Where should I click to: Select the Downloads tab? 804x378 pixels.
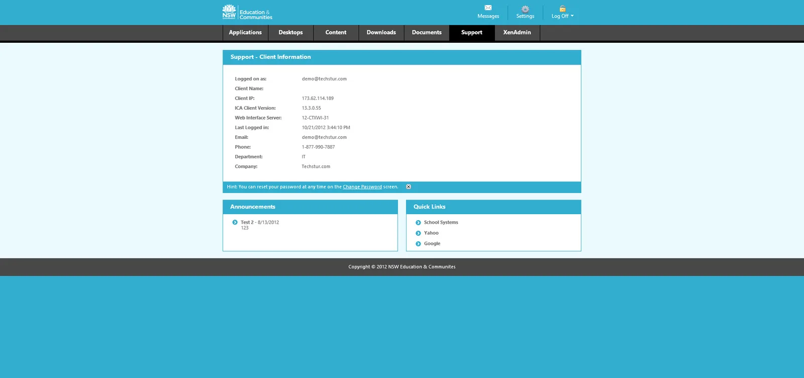[381, 33]
